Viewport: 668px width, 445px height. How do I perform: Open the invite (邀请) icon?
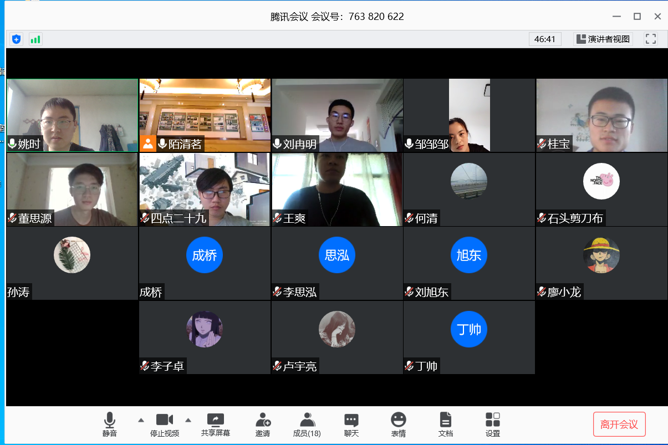click(263, 424)
